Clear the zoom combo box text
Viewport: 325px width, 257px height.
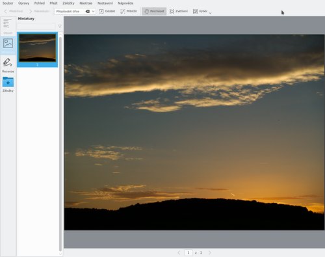(88, 11)
